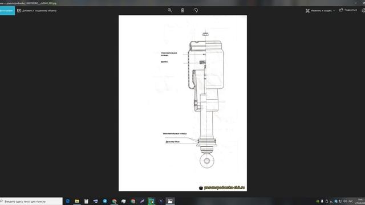The image size is (365, 205).
Task: Click the NVIDIA tray icon
Action: click(x=318, y=201)
